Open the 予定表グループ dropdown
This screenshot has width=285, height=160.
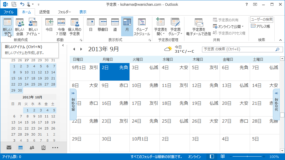tap(175, 26)
